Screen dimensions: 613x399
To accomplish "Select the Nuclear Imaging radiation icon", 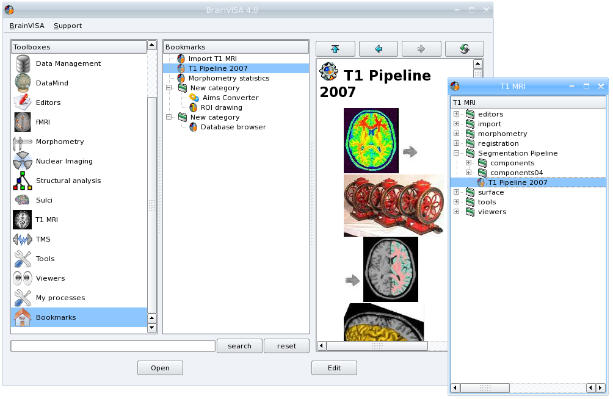I will point(23,161).
